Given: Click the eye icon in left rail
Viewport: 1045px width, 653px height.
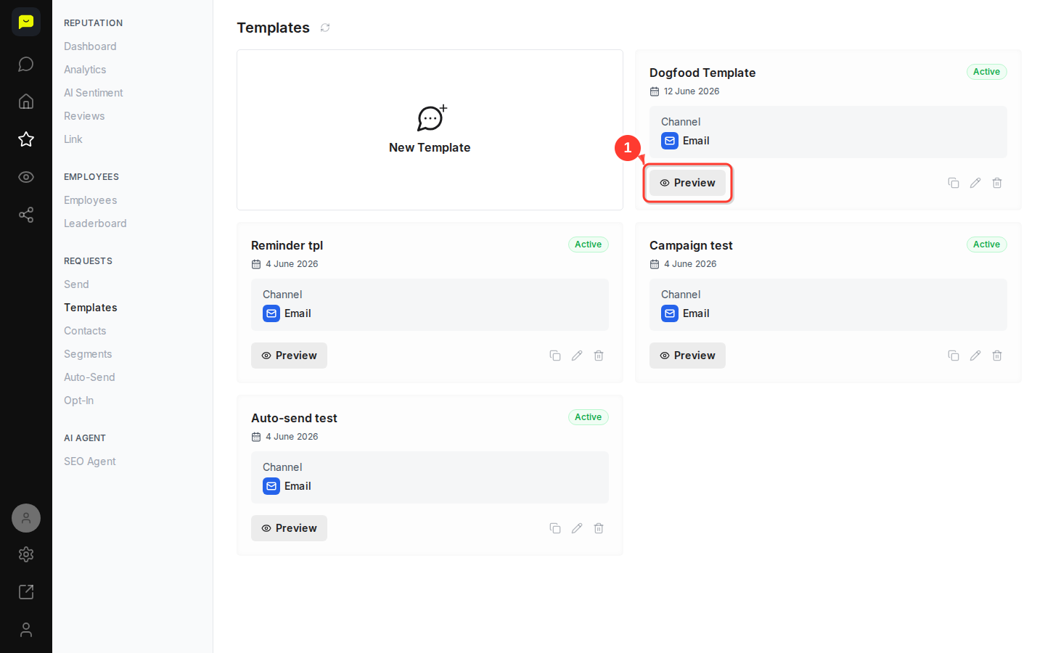Looking at the screenshot, I should (26, 177).
